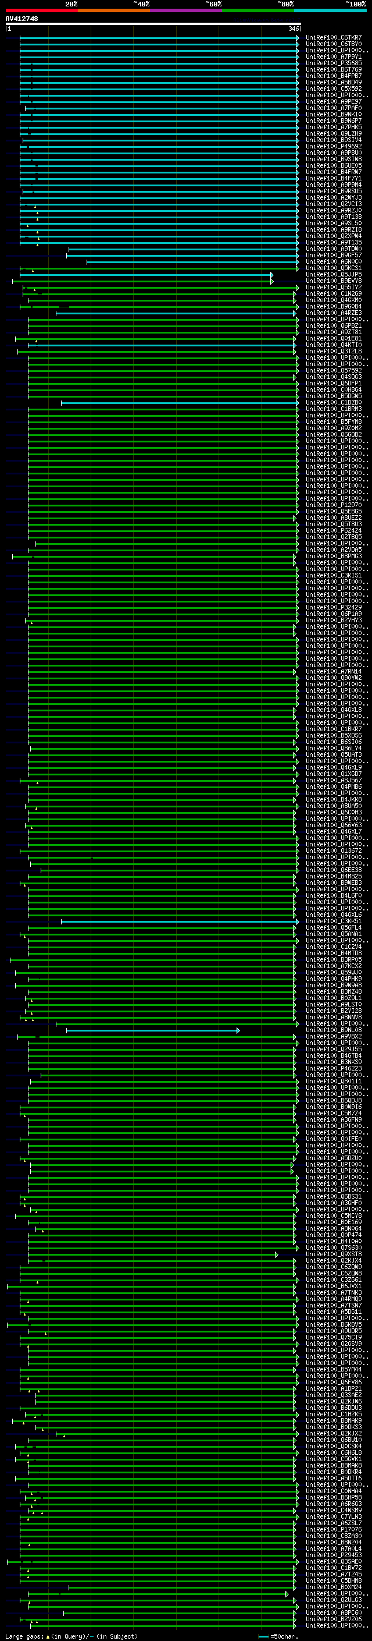Click label UniRef100_A7RN14
Image resolution: width=372 pixels, height=1641 pixels.
pos(334,671)
